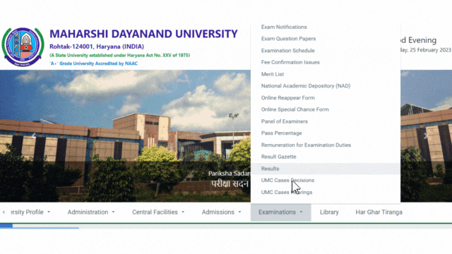This screenshot has width=452, height=254.
Task: Click the Maharshi Dayanand University logo
Action: coord(23,47)
